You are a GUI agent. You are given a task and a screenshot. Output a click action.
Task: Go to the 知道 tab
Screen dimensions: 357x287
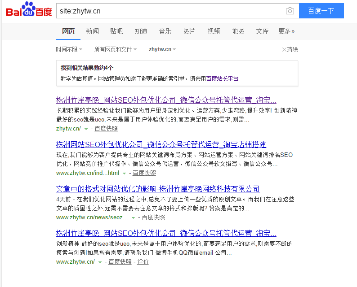[141, 31]
